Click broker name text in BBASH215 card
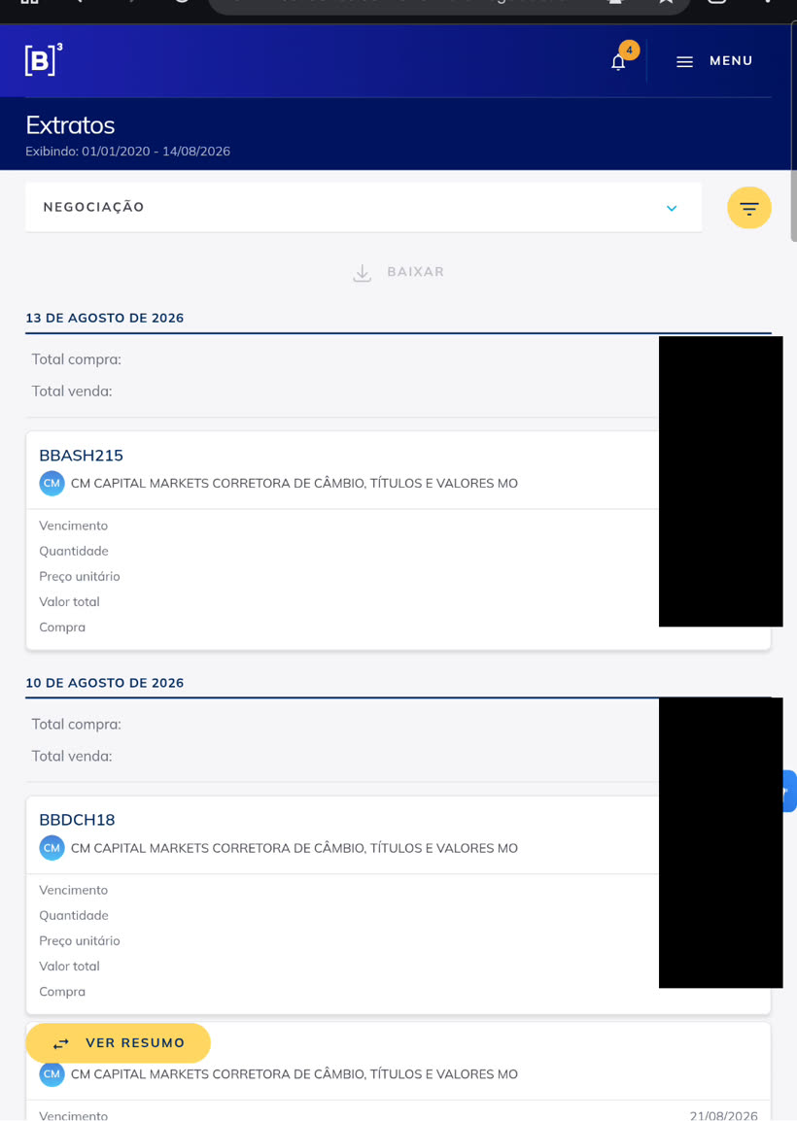Screen dimensions: 797x1121 click(295, 484)
